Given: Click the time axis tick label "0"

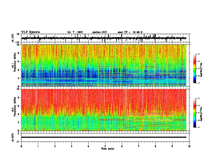Looking at the screenshot, I should coord(21,146).
